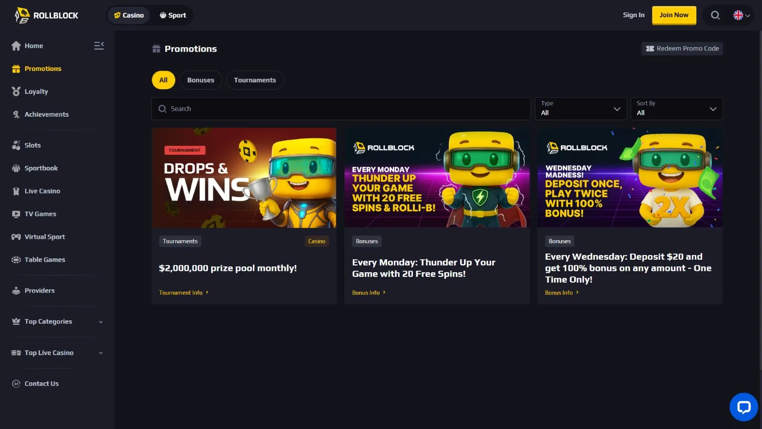Click the Live Casino icon in the sidebar
Viewport: 762px width, 429px height.
coord(16,191)
